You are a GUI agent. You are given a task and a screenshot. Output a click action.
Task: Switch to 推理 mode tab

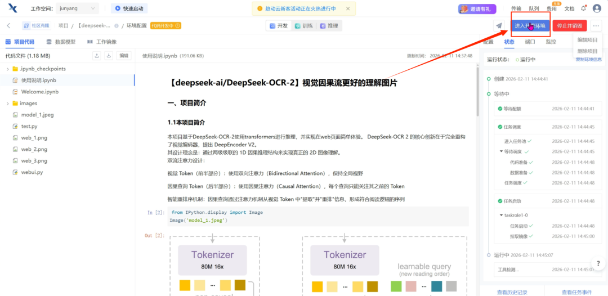click(329, 26)
